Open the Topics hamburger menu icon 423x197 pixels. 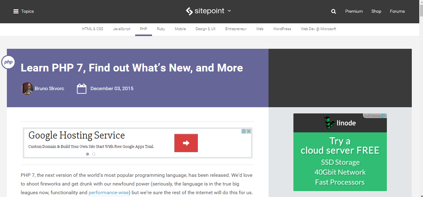click(16, 11)
